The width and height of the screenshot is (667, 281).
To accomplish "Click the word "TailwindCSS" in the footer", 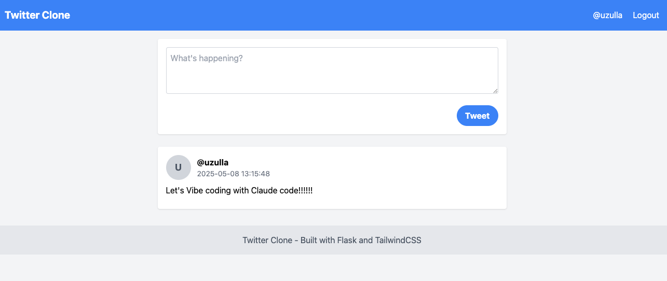I will 398,240.
